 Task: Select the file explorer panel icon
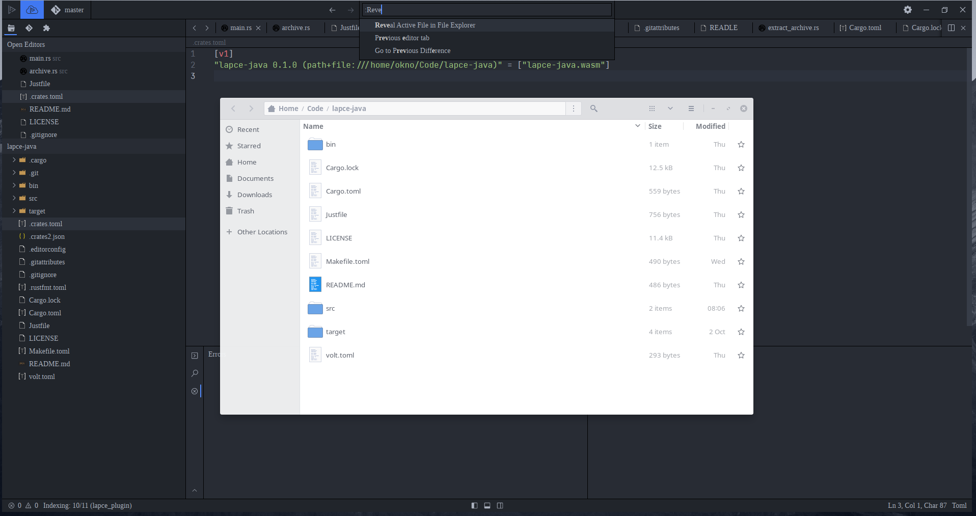tap(11, 28)
